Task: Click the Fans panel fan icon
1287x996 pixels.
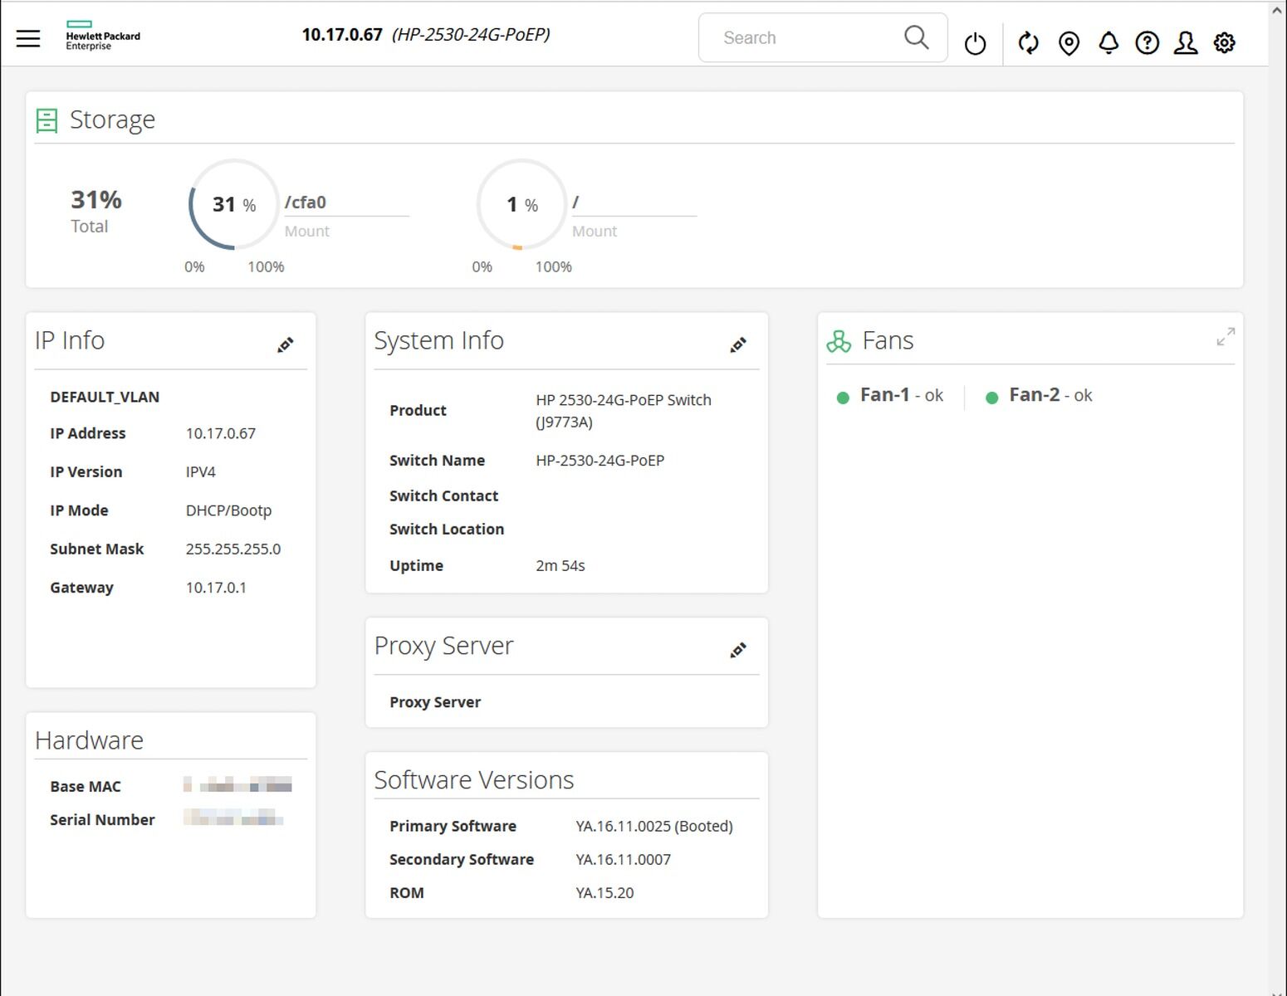Action: point(839,341)
